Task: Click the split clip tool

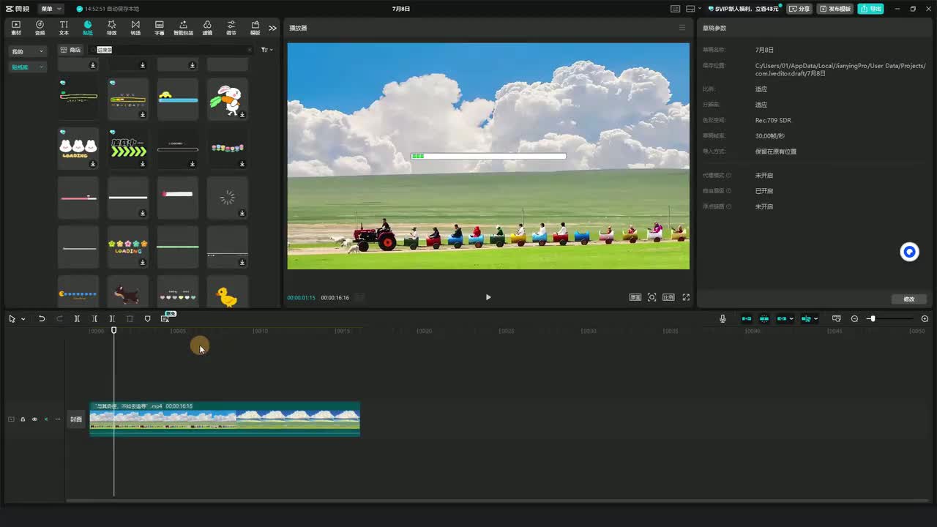Action: click(77, 318)
